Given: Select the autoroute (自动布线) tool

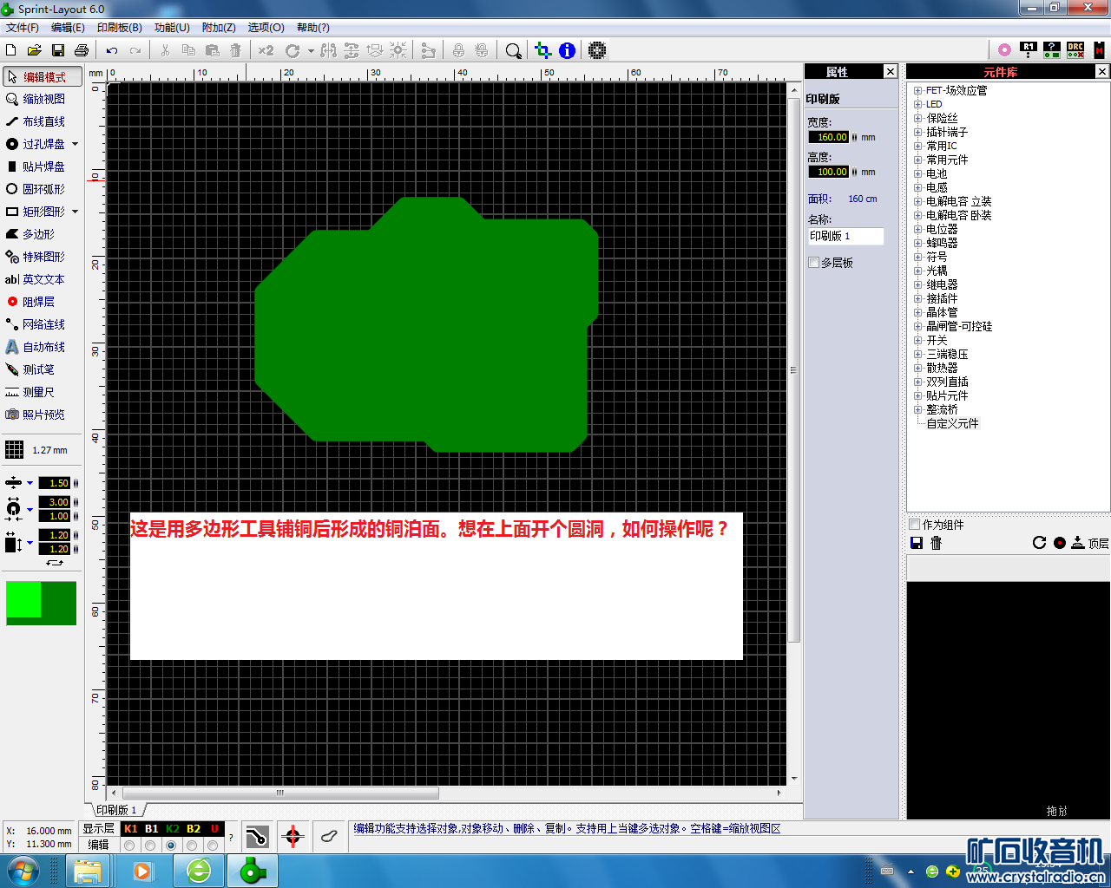Looking at the screenshot, I should (43, 347).
